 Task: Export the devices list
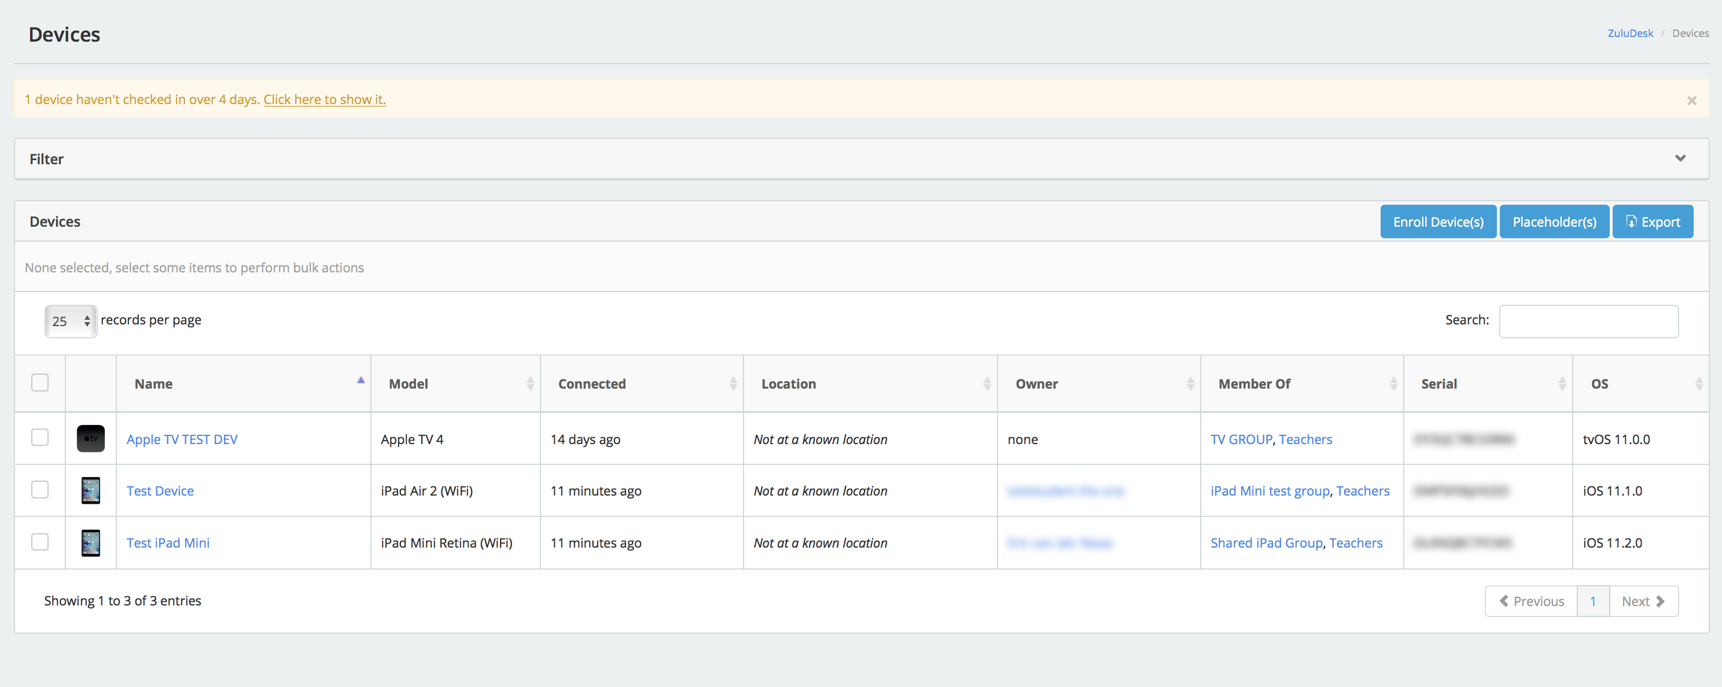1653,222
